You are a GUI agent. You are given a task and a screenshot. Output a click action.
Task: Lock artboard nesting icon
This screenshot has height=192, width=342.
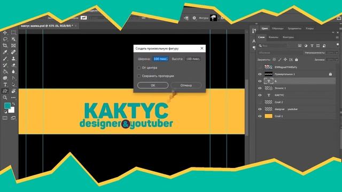click(291, 59)
